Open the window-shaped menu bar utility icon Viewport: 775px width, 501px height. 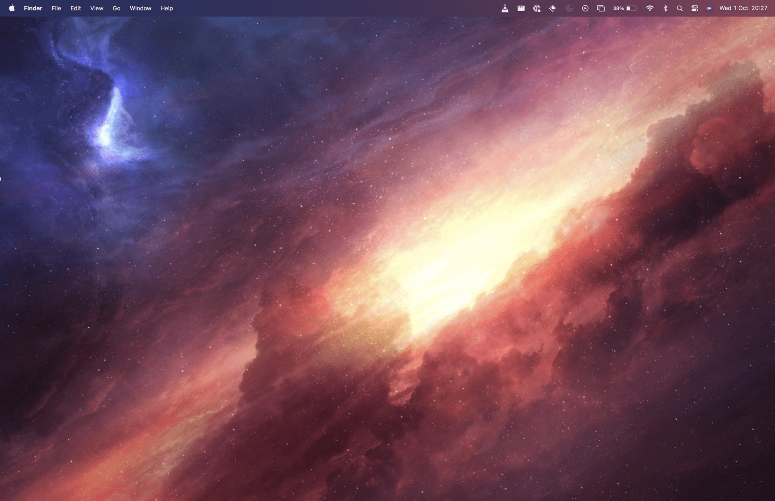point(521,8)
